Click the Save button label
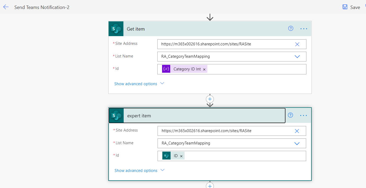 (355, 7)
